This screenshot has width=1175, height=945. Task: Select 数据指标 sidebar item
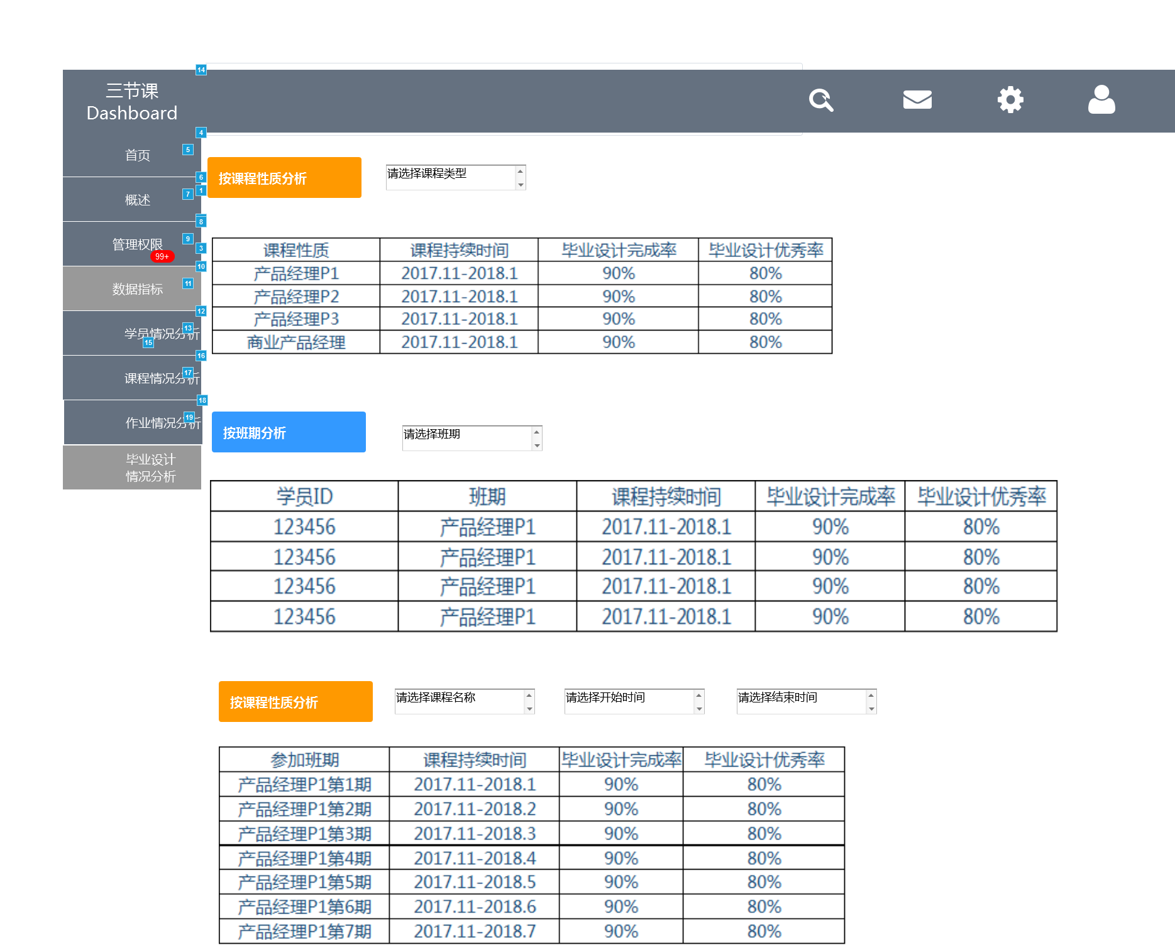pyautogui.click(x=132, y=288)
